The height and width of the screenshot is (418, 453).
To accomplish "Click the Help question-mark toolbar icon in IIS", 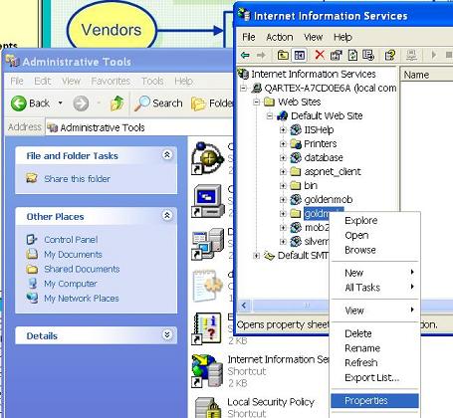I will (390, 55).
